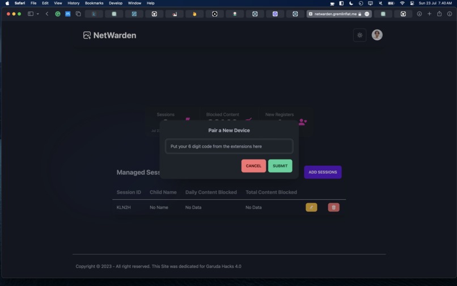
Task: Click the date and time in menu bar
Action: [435, 3]
